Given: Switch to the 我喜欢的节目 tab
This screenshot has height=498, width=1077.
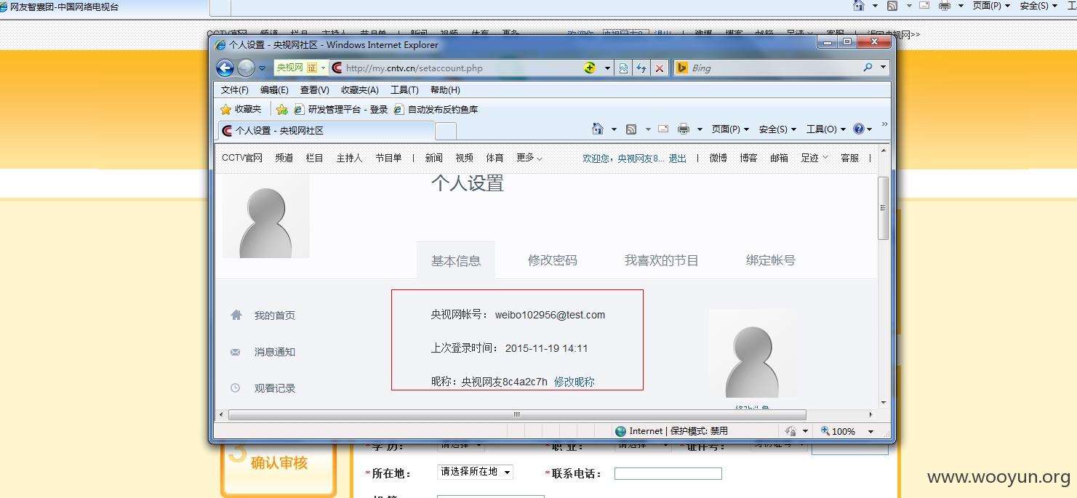Looking at the screenshot, I should pyautogui.click(x=662, y=260).
